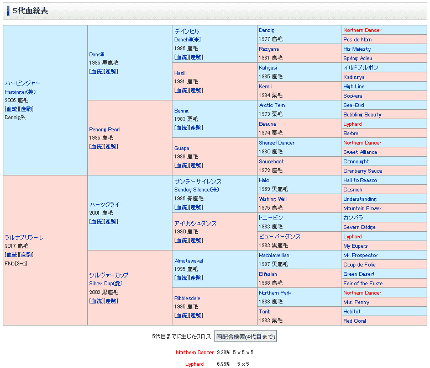Image resolution: width=430 pixels, height=368 pixels.
Task: Open the Almutawakel horse page
Action: click(x=188, y=260)
